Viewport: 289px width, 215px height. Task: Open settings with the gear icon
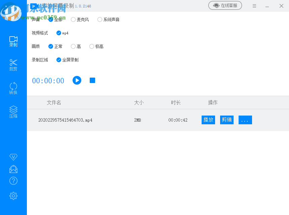click(13, 196)
